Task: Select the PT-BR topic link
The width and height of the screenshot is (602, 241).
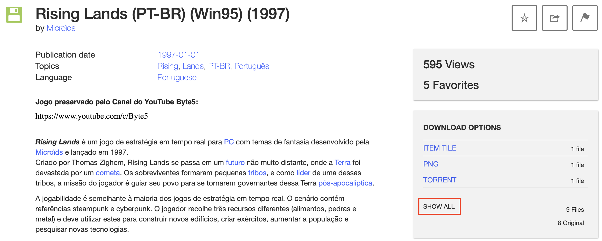Action: [x=219, y=66]
